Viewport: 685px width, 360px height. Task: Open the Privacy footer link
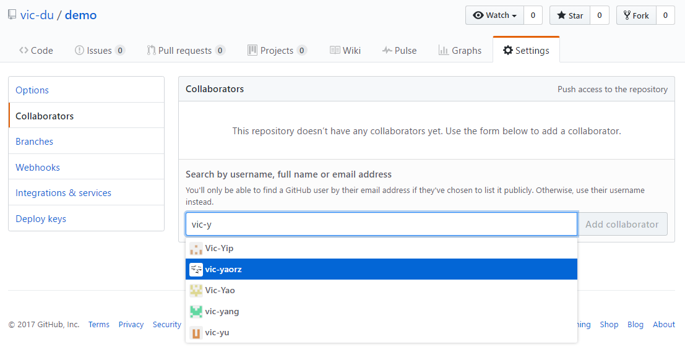tap(131, 324)
